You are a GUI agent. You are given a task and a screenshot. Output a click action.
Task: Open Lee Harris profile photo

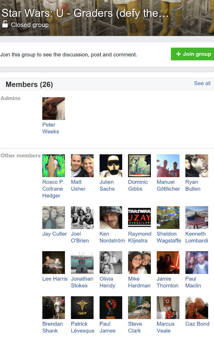53,263
